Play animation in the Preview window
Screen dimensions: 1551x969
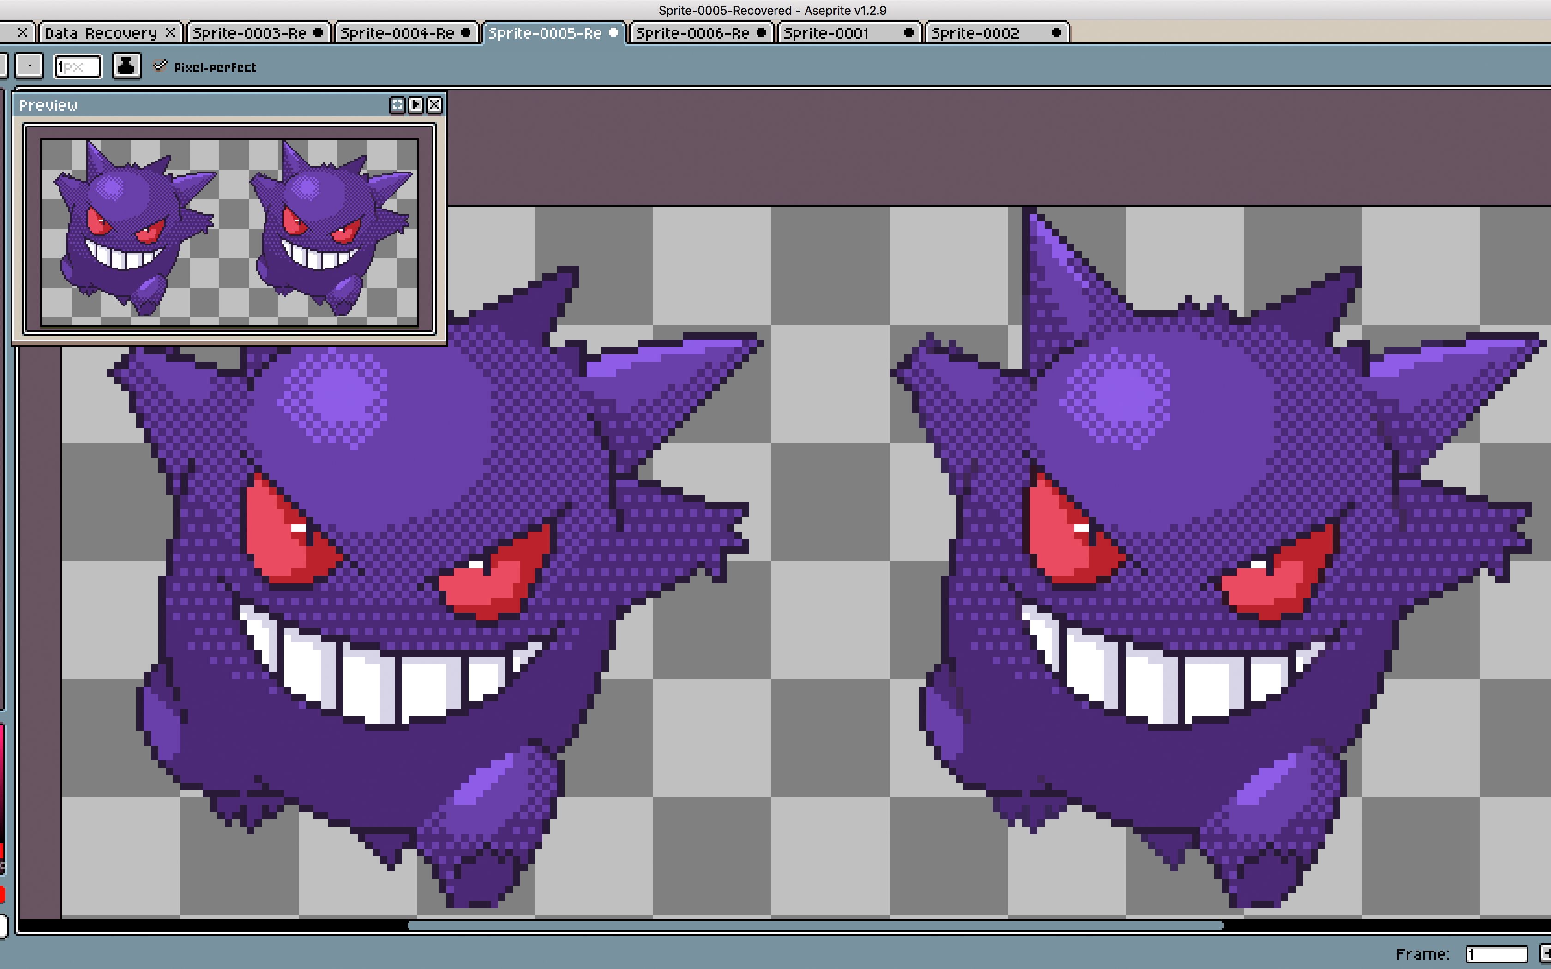[x=416, y=104]
